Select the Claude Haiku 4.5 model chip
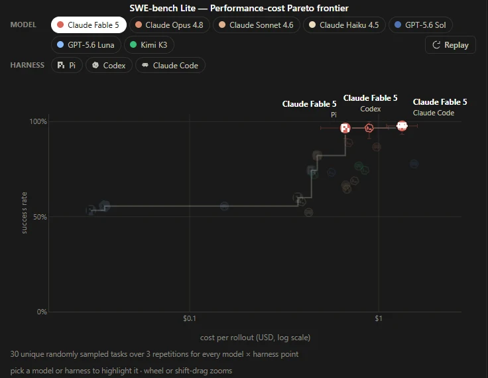The image size is (488, 378). coord(344,25)
